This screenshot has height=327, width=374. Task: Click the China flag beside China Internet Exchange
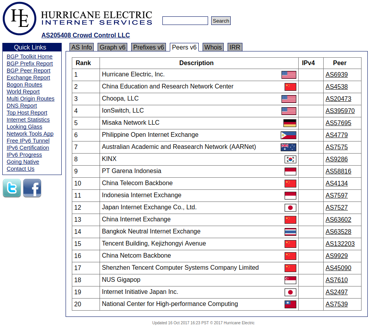click(290, 220)
